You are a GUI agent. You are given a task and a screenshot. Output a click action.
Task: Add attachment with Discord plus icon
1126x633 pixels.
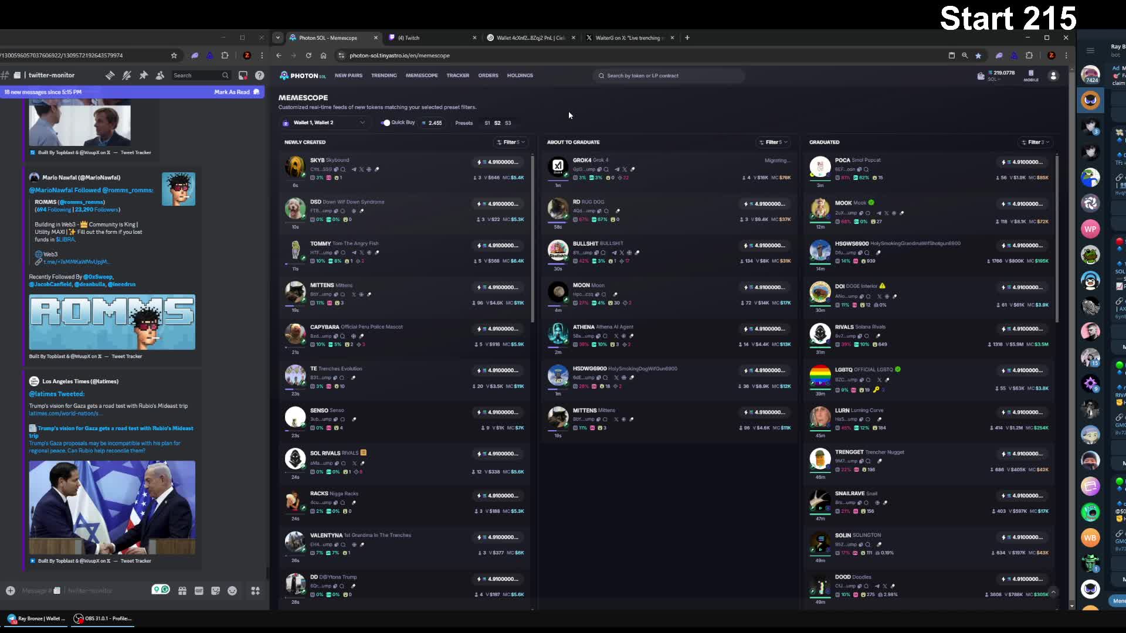click(10, 590)
